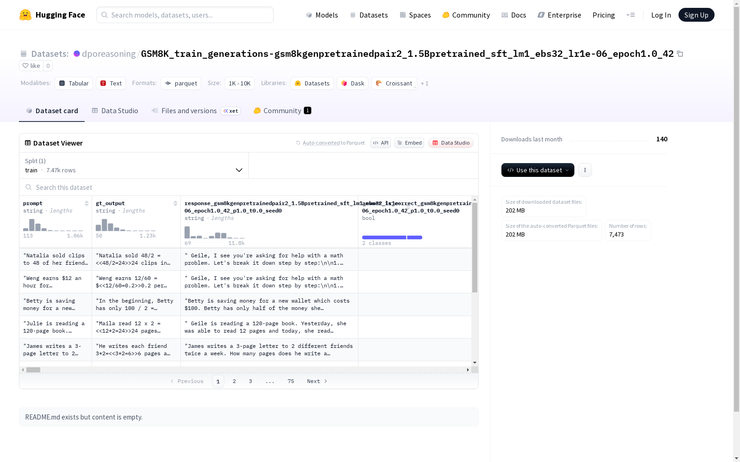This screenshot has width=740, height=462.
Task: Open the "James writes a 3-page letter" prompt cell
Action: click(55, 350)
